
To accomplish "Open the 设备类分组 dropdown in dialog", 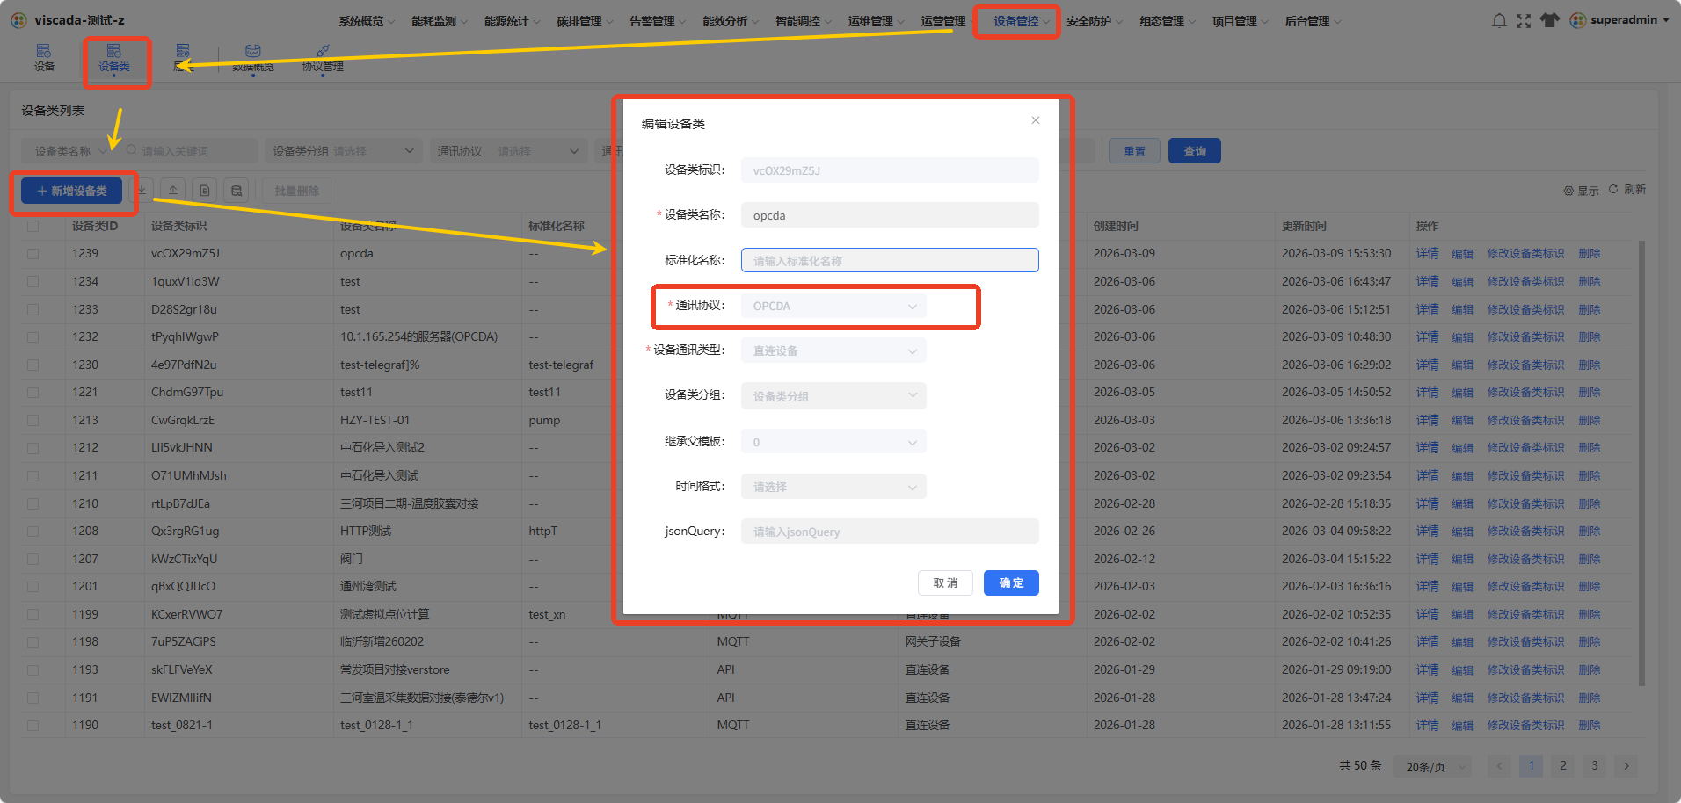I will tap(833, 396).
